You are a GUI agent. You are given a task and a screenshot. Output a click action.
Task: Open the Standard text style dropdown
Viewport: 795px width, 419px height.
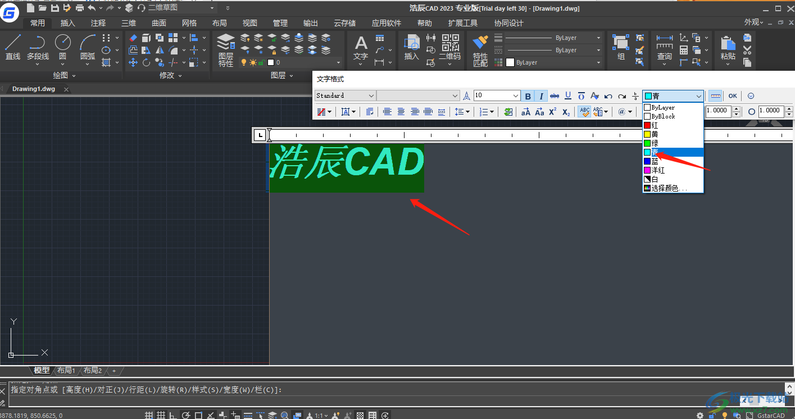click(x=345, y=95)
